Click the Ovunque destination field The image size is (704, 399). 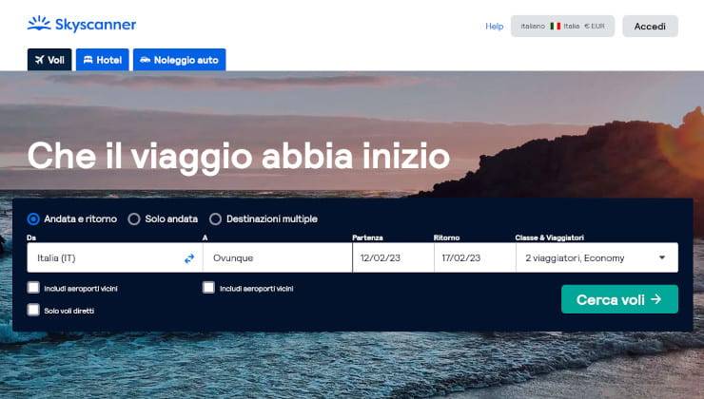point(278,257)
